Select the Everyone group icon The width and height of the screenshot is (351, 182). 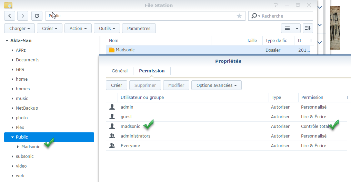point(112,146)
